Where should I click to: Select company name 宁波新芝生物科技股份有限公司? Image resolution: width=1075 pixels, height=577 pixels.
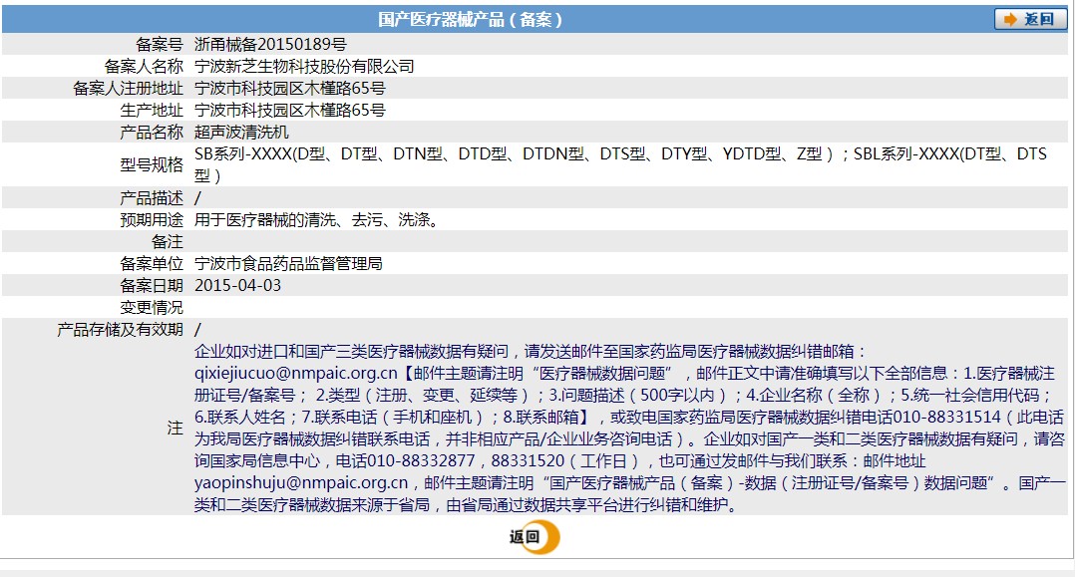click(304, 67)
